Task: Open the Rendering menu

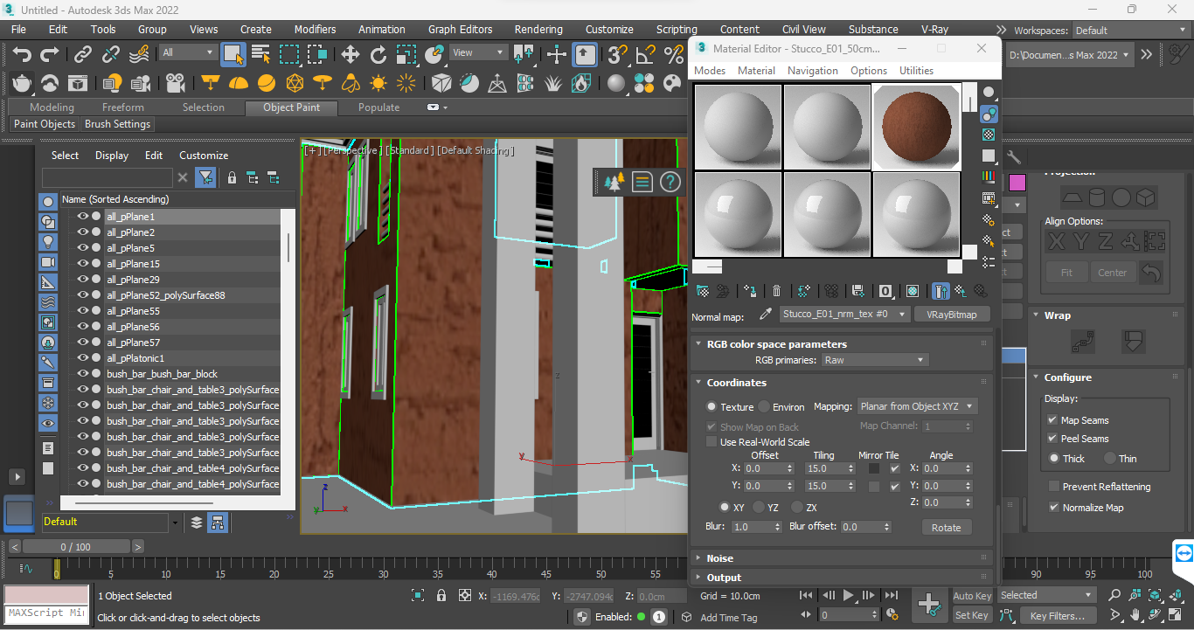Action: (x=538, y=29)
